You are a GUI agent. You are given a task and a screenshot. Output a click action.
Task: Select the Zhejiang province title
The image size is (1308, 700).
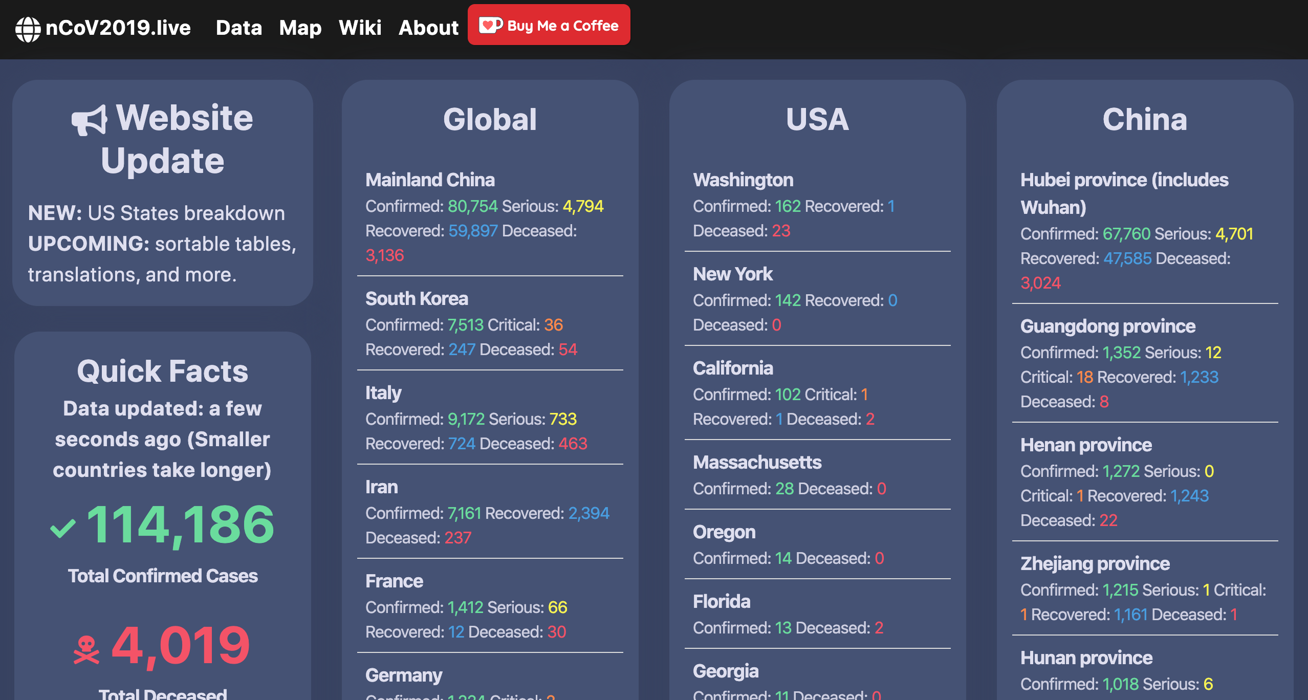coord(1095,564)
